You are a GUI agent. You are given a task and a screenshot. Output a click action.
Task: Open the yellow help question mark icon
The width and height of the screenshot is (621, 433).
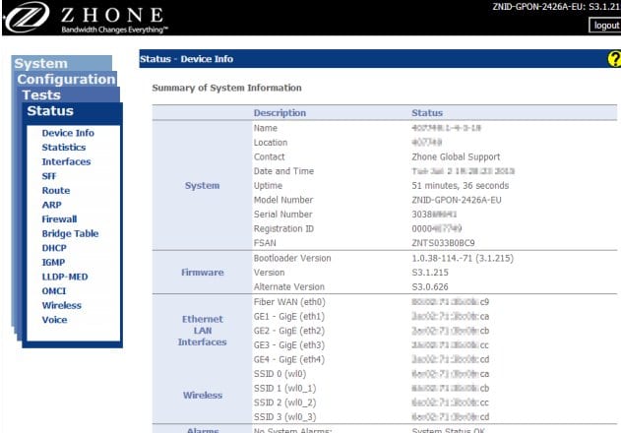[614, 59]
